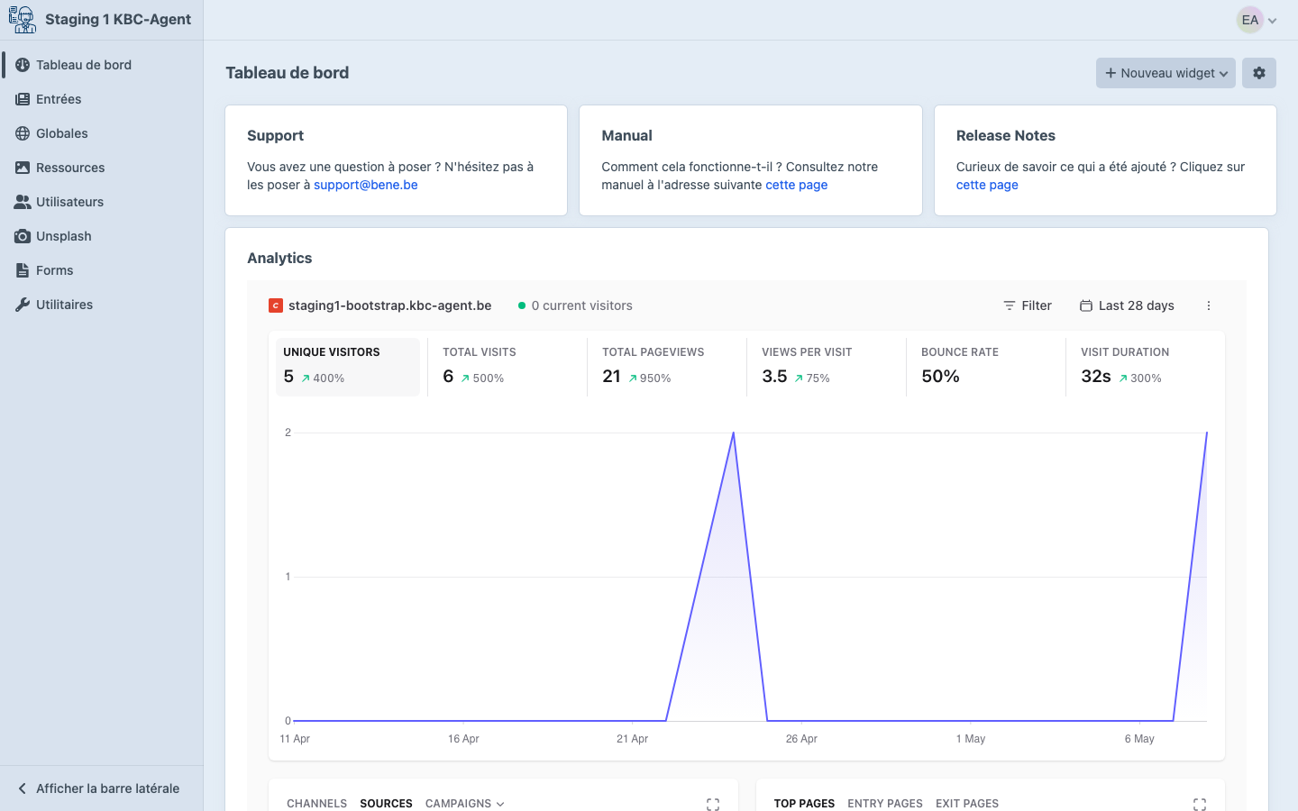Select the Top Pages tab

804,803
